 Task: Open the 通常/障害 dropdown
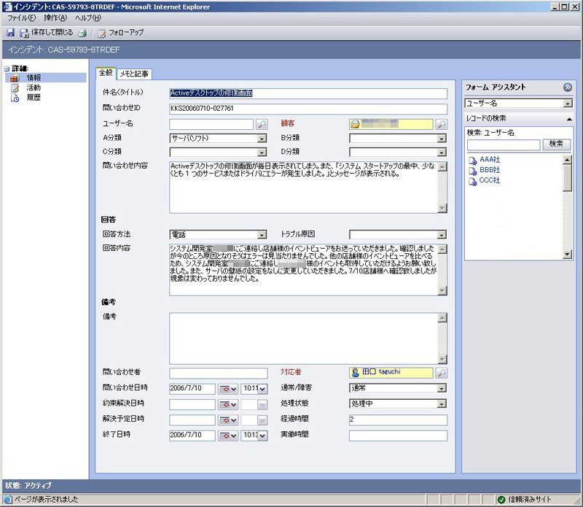[x=442, y=389]
